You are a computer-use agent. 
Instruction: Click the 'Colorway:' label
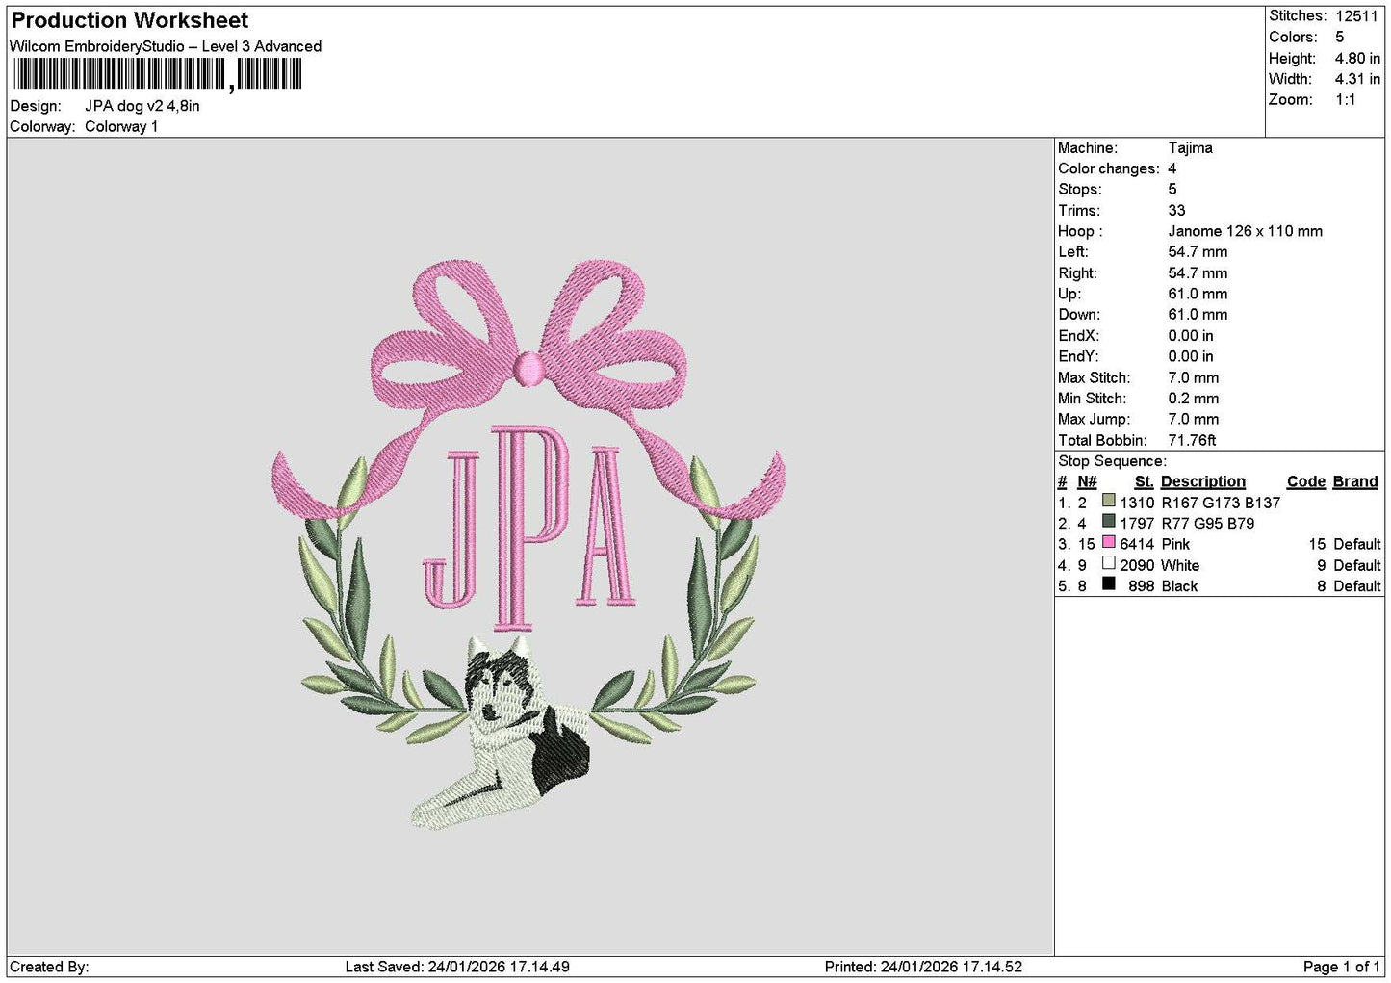click(42, 126)
